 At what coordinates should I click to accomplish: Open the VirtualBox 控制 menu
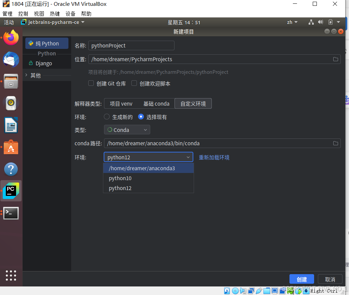coord(23,14)
